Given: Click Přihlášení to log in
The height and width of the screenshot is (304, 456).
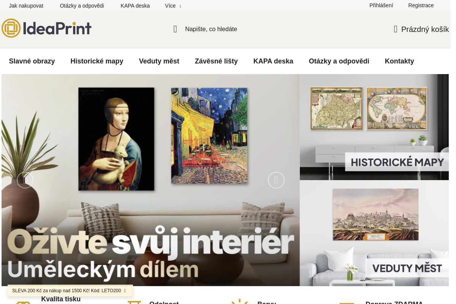Looking at the screenshot, I should [x=381, y=5].
